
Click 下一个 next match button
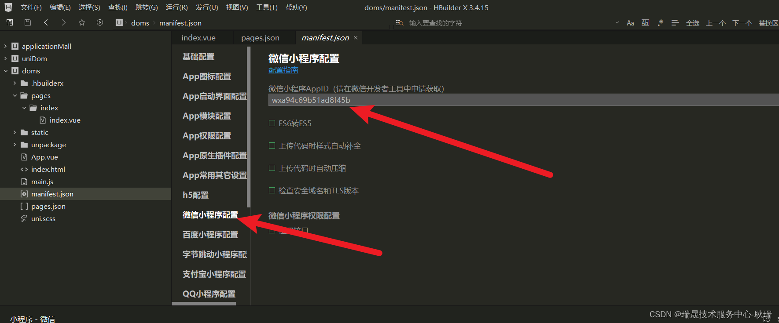point(742,23)
